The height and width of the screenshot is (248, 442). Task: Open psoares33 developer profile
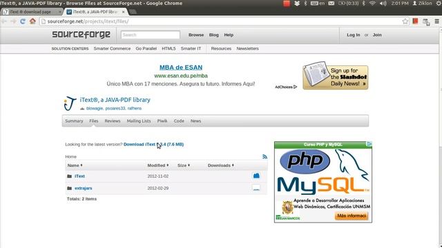(x=115, y=108)
